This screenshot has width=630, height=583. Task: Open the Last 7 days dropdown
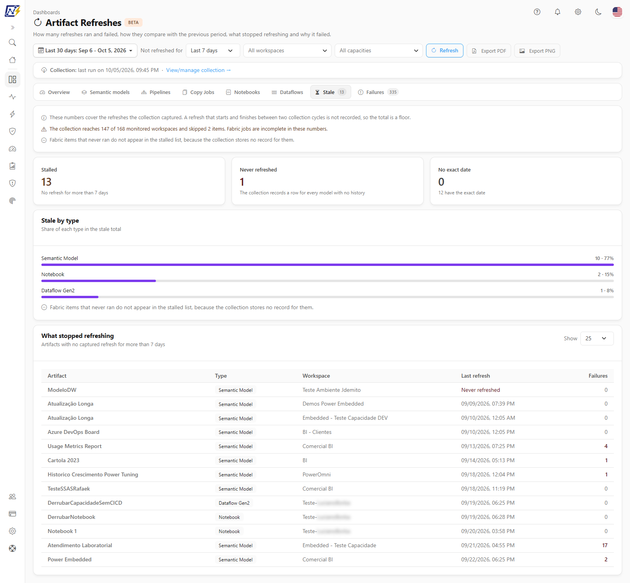213,50
